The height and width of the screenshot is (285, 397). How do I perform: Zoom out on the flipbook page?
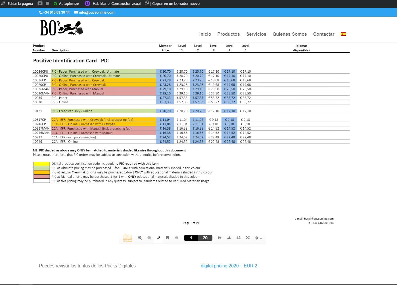[x=149, y=238]
